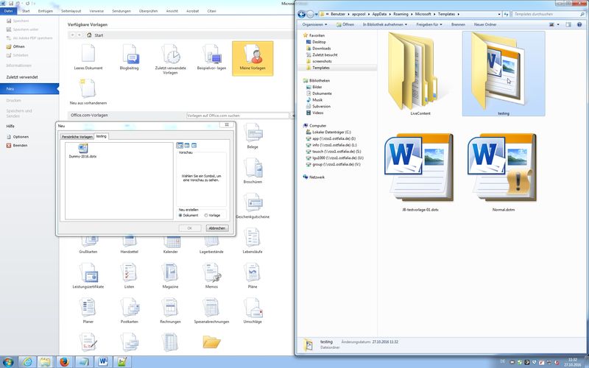Choose the Vorlage radio button
The image size is (589, 368).
pos(205,215)
